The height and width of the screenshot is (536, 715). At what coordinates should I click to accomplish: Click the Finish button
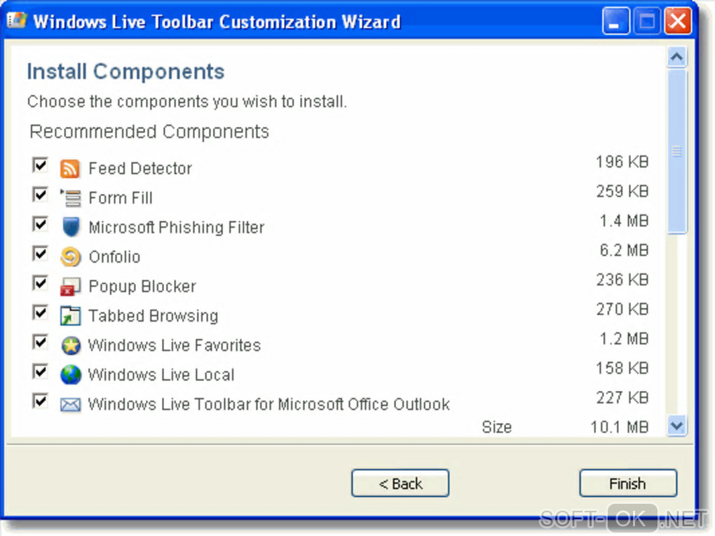(x=628, y=483)
